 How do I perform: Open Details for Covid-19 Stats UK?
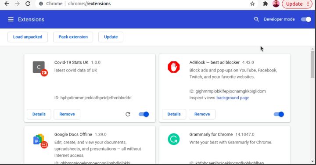point(39,114)
